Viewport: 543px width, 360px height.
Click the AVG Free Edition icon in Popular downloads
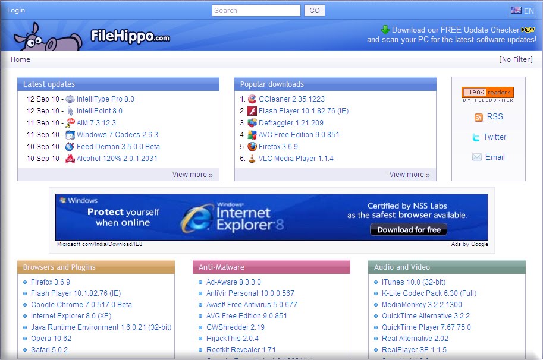coord(252,134)
